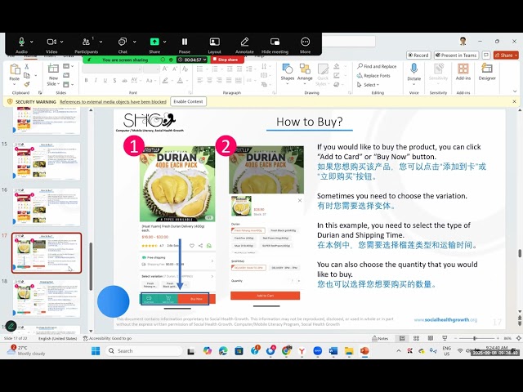Viewport: 523px width, 392px height.
Task: Open the Select dropdown in Editing
Action: 369,85
